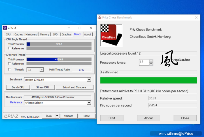Screen dimensions: 204x137
Task: Click the 'Logical processors found: 12' text
Action: (x=120, y=53)
